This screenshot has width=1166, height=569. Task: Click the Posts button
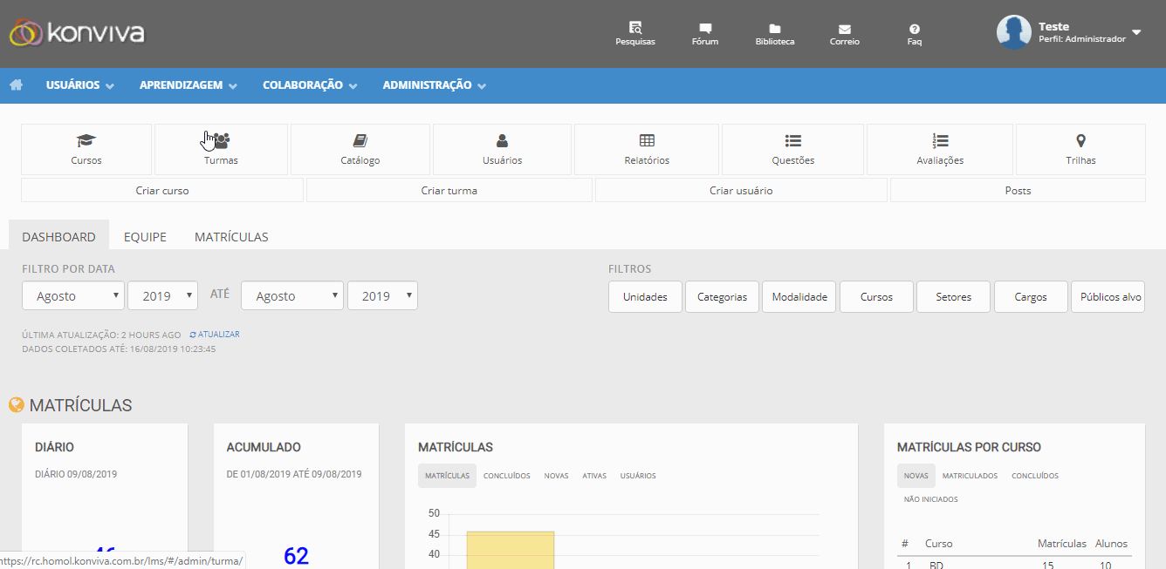[x=1018, y=190]
